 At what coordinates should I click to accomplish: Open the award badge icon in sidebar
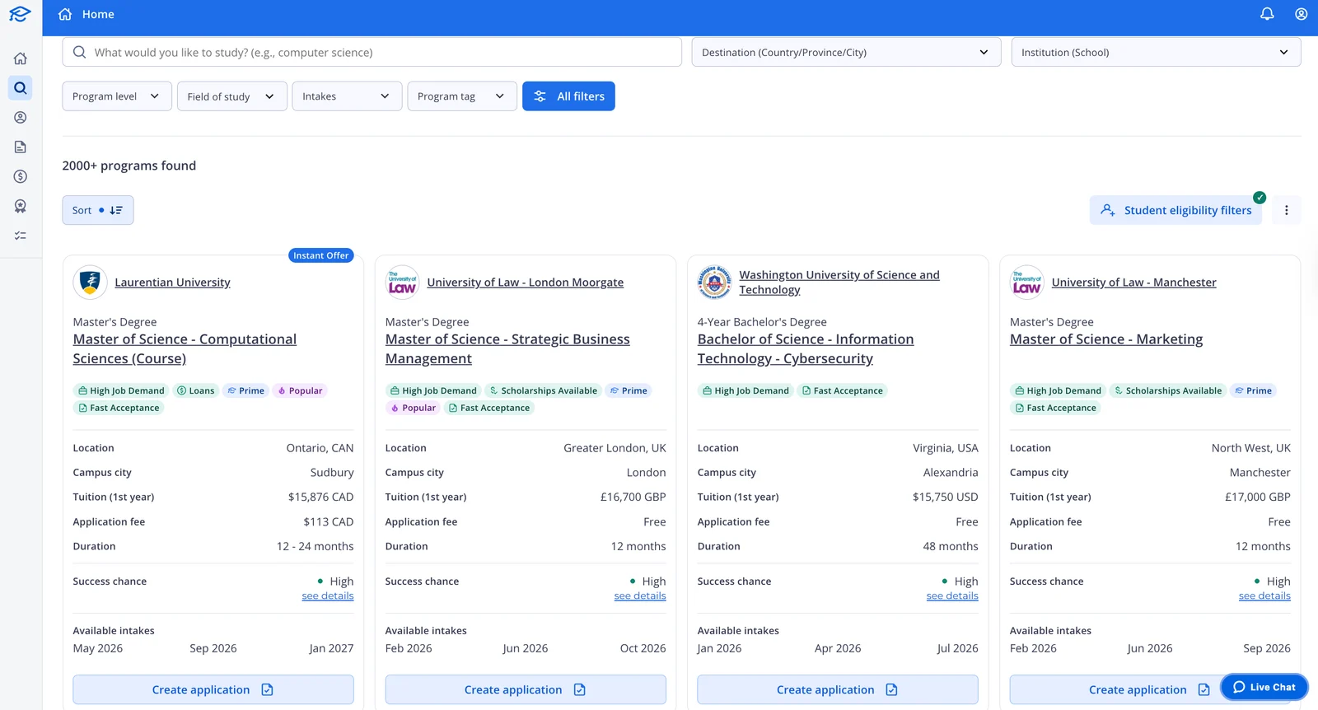(x=21, y=206)
